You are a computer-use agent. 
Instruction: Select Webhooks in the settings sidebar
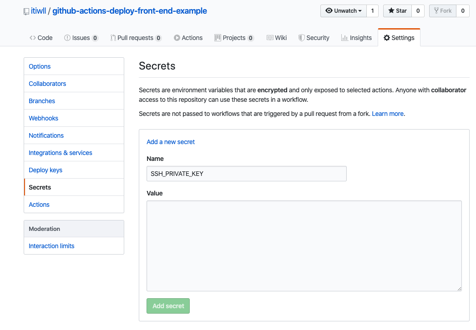(x=44, y=118)
